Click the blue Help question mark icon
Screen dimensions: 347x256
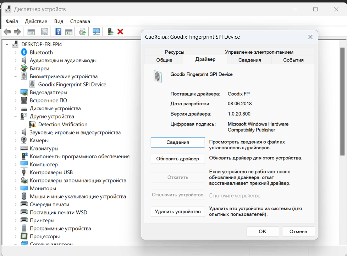58,32
